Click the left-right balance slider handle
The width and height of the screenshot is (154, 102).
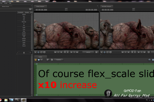click(x=24, y=53)
